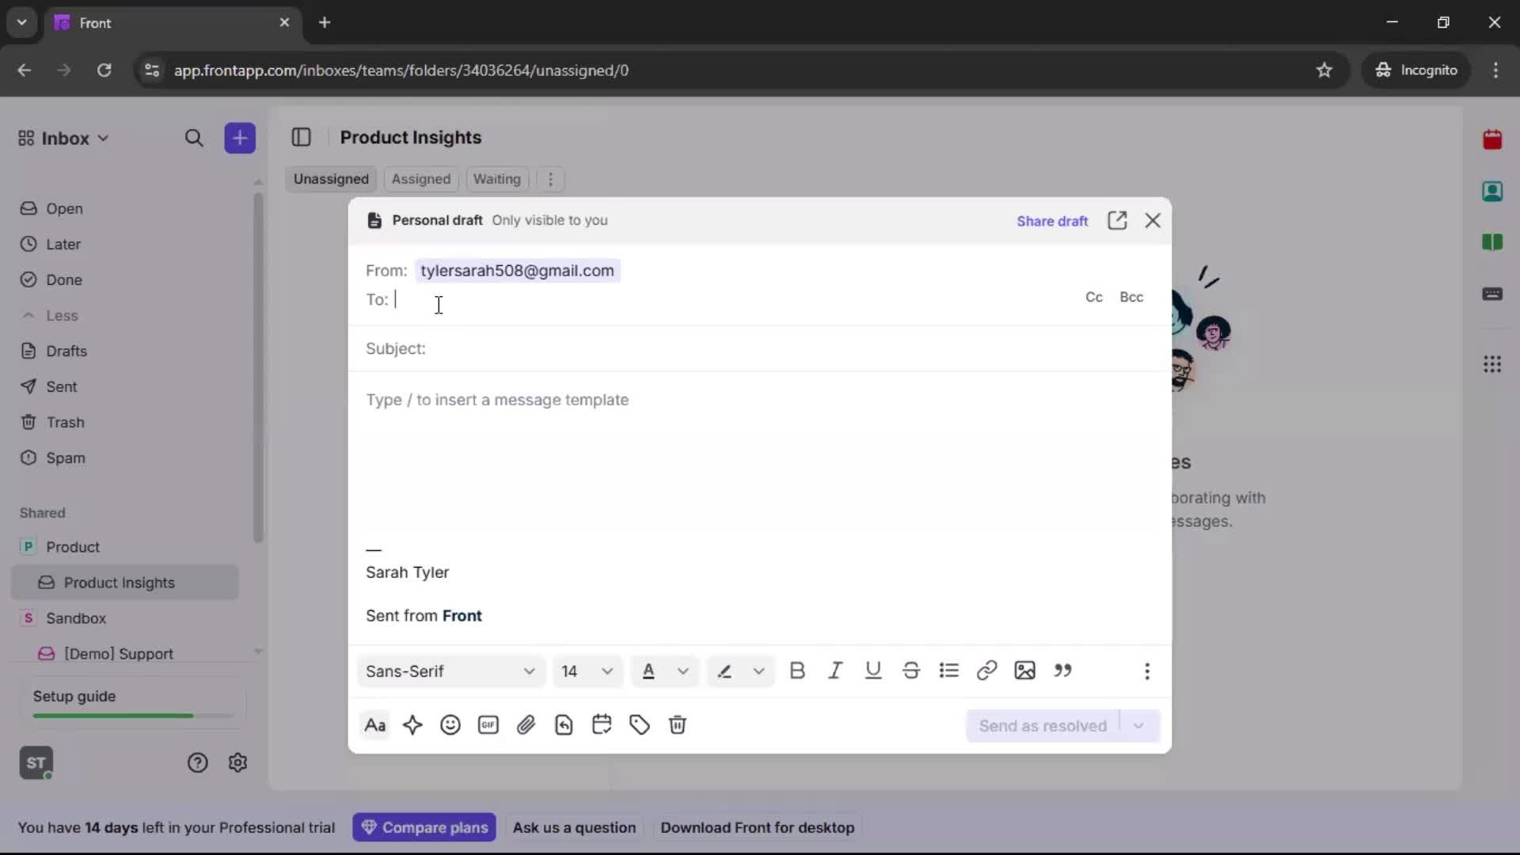Open the calendar panel on the right sidebar
The image size is (1520, 855).
pos(1494,139)
